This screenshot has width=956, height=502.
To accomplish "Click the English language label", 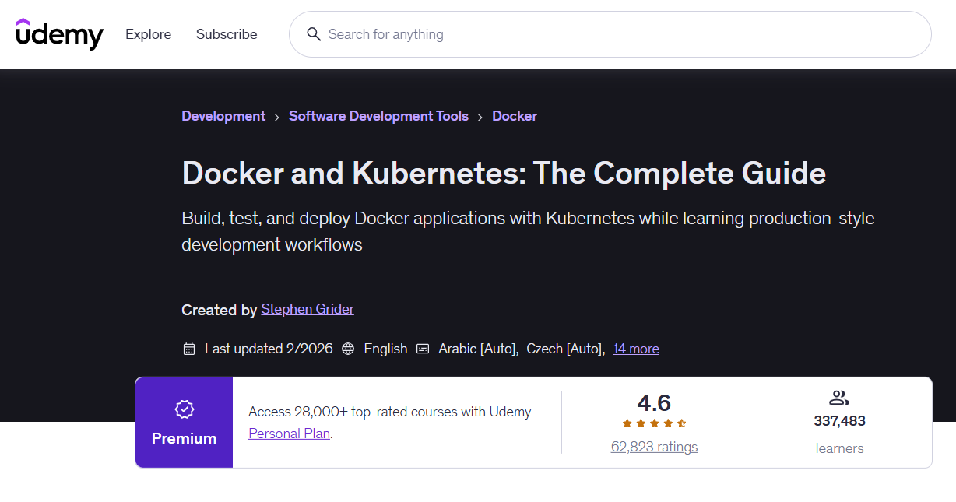I will pyautogui.click(x=385, y=349).
